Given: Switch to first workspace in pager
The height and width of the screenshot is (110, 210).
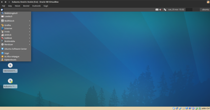Looking at the screenshot, I should (189, 10).
